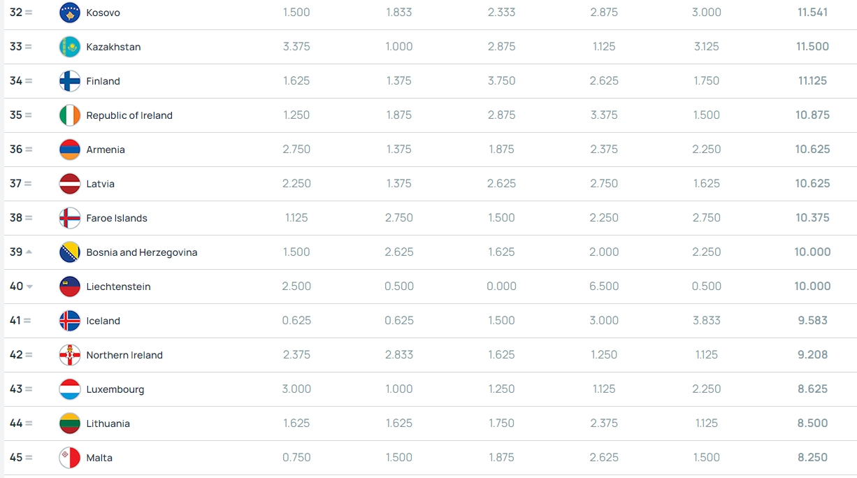Open the Lithuania country link
The width and height of the screenshot is (857, 478).
pyautogui.click(x=108, y=423)
